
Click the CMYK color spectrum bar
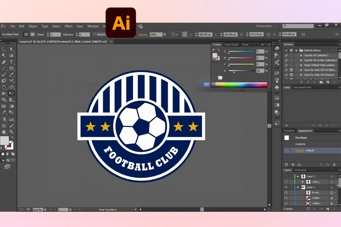click(x=240, y=85)
